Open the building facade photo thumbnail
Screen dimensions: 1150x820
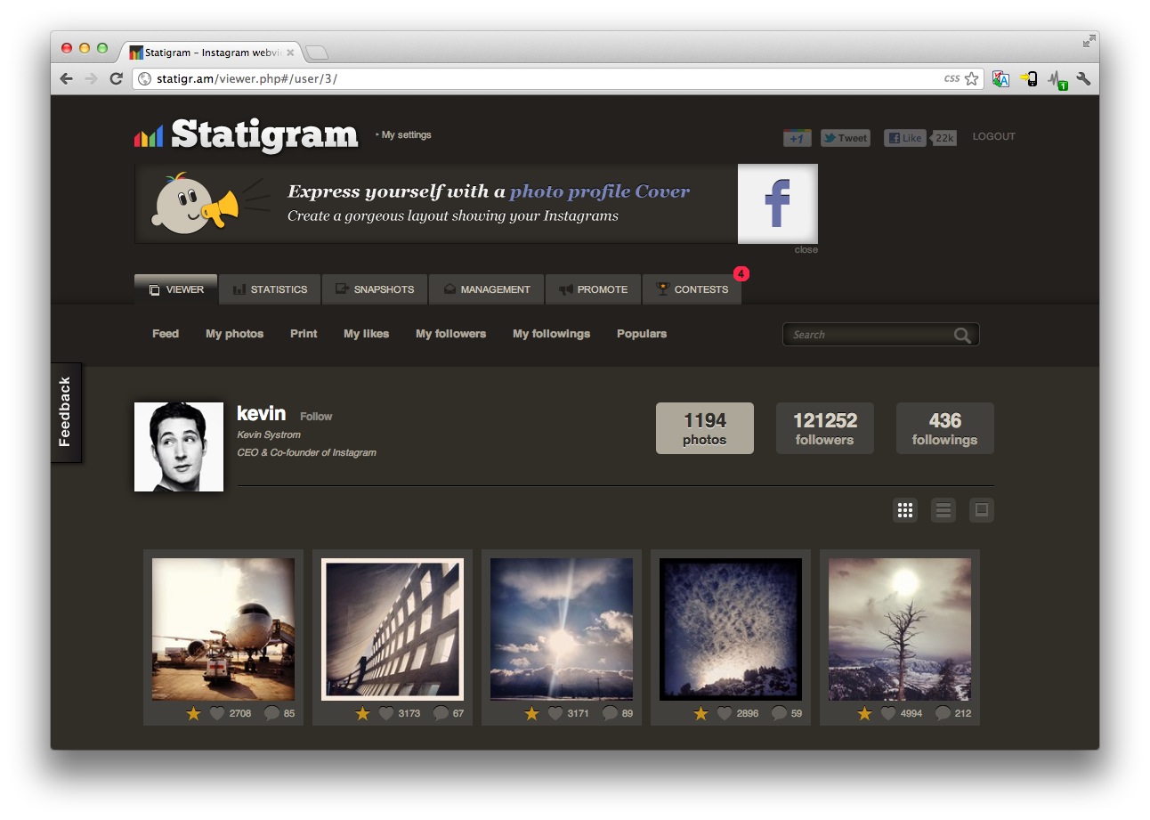tap(393, 629)
